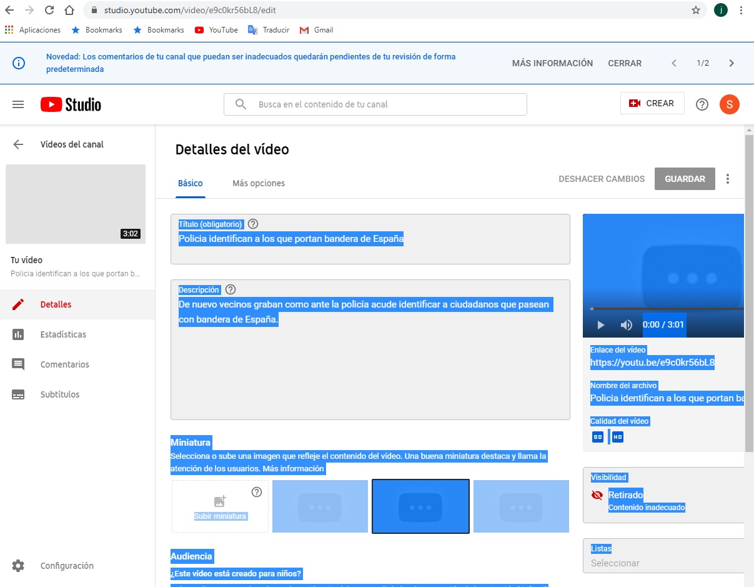Mute the video preview volume icon

(x=626, y=325)
